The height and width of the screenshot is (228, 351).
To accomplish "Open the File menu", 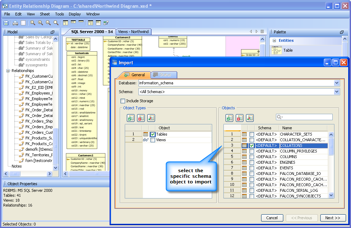I will [7, 14].
